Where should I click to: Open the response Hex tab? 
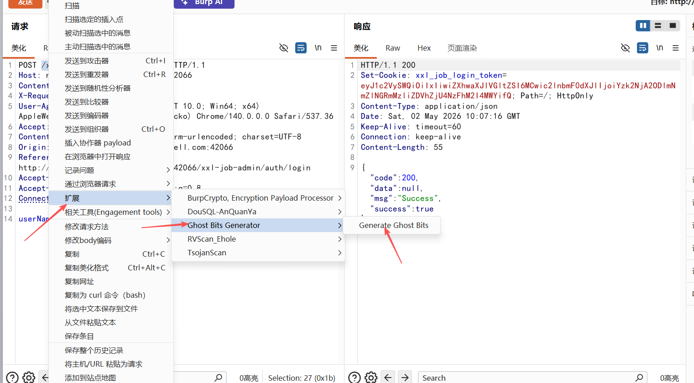pos(424,48)
